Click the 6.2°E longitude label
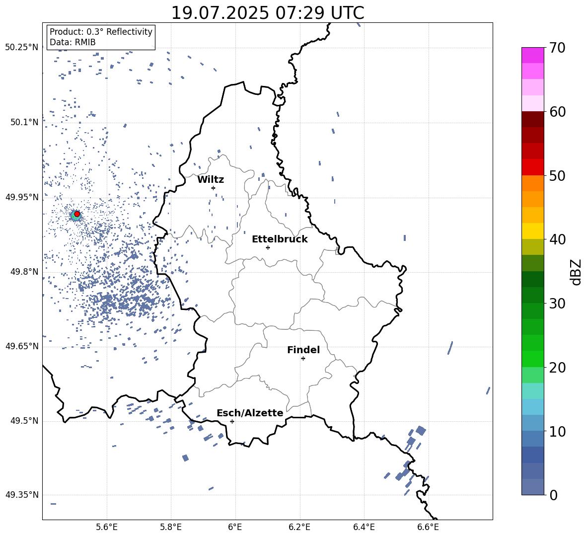The width and height of the screenshot is (588, 537). [299, 527]
